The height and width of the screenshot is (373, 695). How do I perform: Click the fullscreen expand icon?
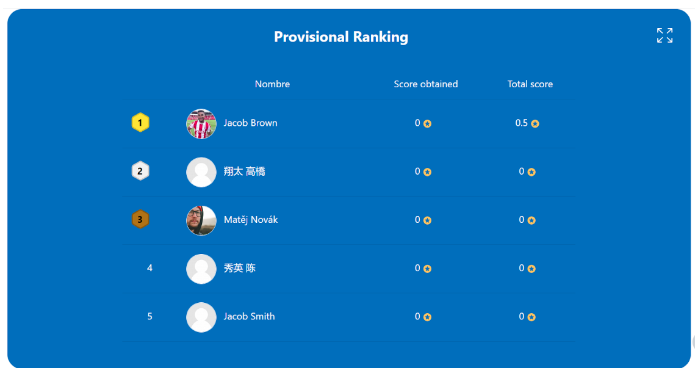tap(664, 35)
